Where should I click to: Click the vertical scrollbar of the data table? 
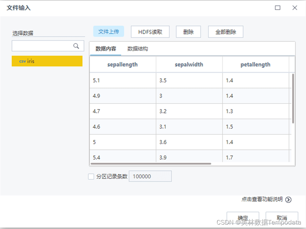tap(293, 98)
